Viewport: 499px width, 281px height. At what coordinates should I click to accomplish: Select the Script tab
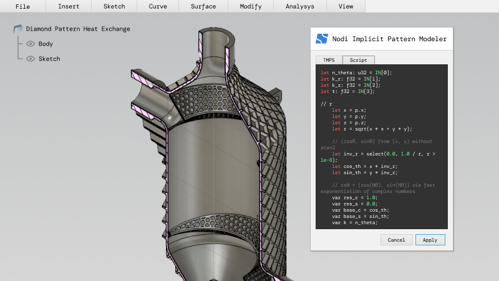358,60
